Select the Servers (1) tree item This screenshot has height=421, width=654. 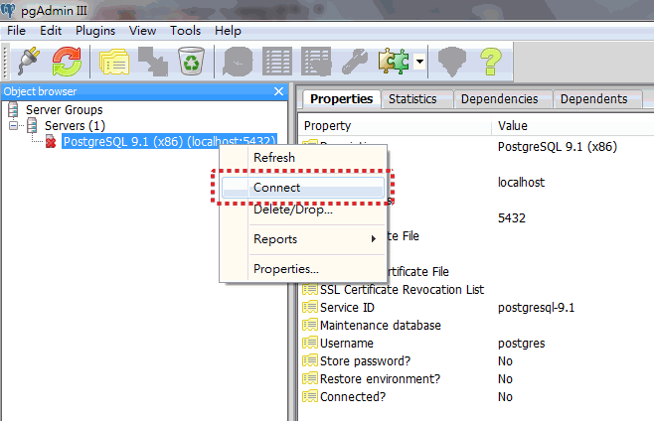76,125
